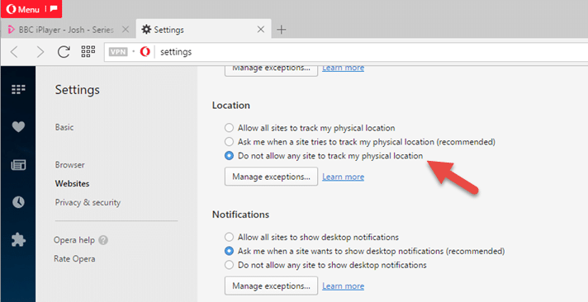Open the Opera Menu button
Screen dimensions: 588x302
point(31,9)
